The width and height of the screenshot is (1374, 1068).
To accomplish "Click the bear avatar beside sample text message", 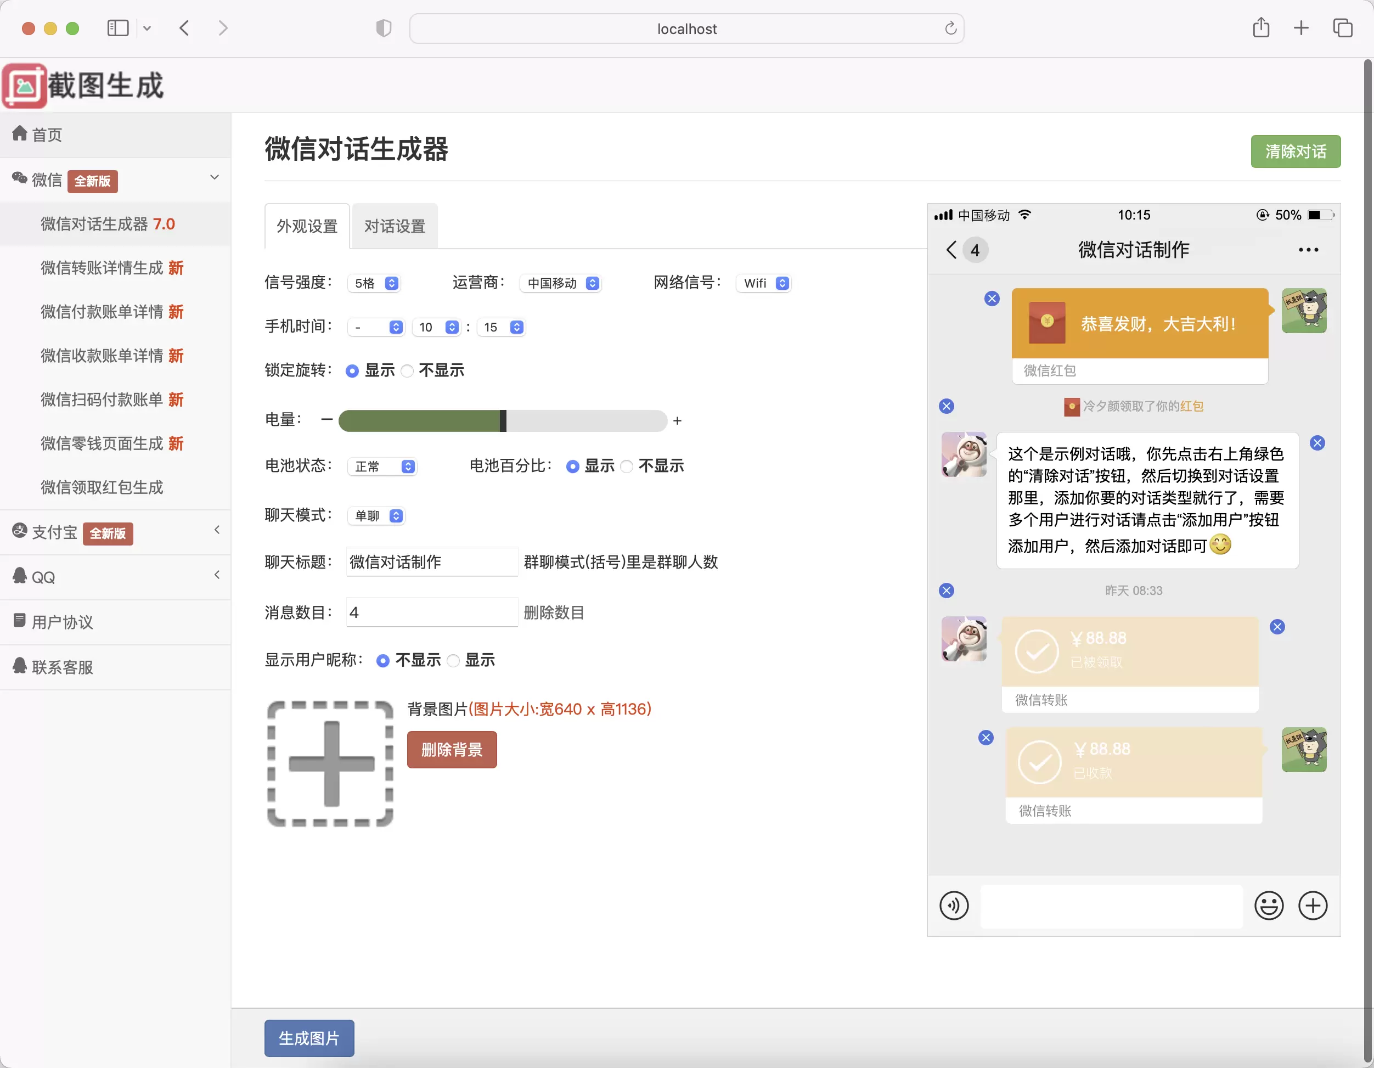I will tap(964, 454).
